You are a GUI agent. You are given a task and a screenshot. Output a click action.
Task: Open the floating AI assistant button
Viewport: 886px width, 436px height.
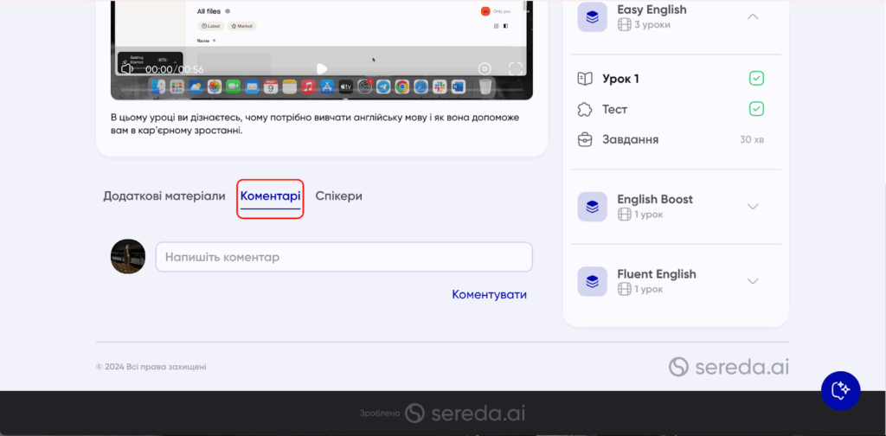coord(839,390)
